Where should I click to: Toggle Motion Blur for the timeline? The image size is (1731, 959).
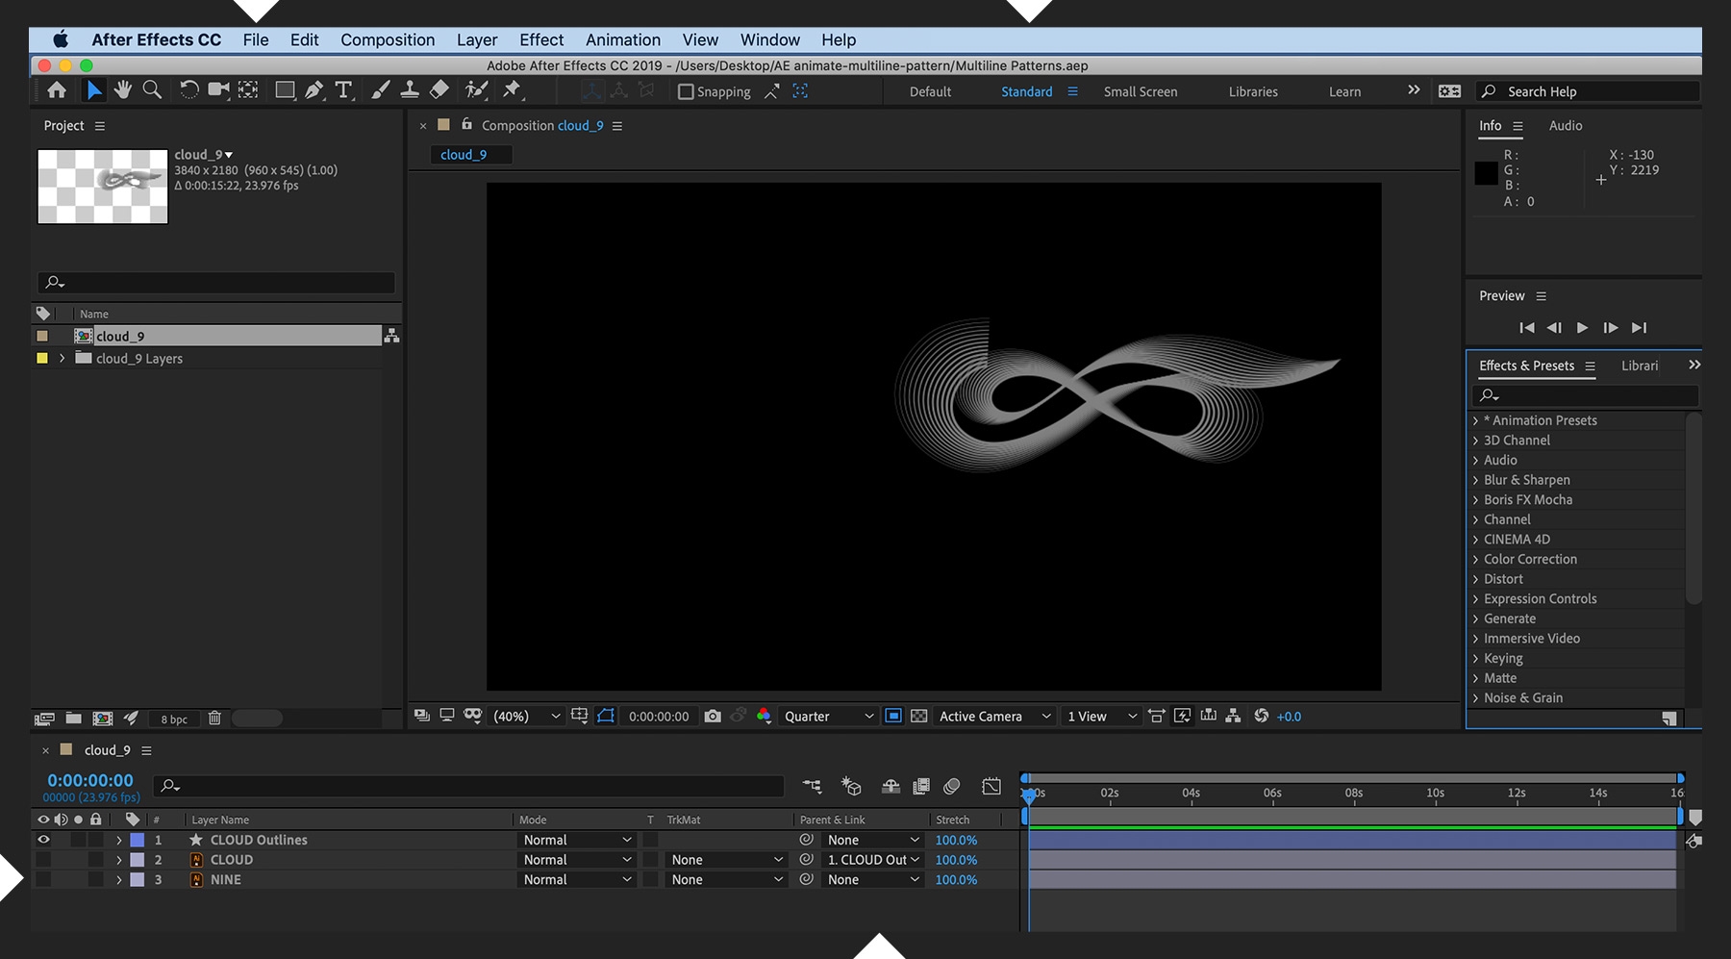coord(951,787)
